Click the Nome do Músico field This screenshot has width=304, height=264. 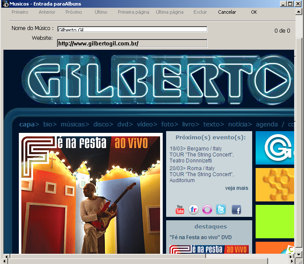[132, 29]
